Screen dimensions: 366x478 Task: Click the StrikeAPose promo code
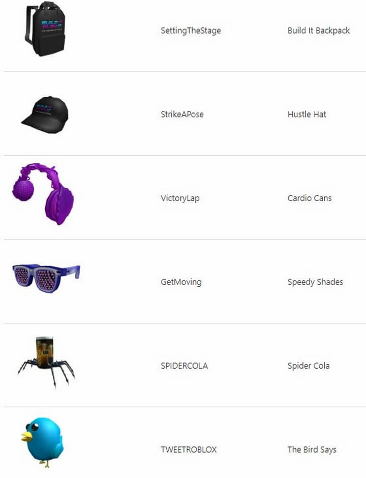tap(182, 115)
